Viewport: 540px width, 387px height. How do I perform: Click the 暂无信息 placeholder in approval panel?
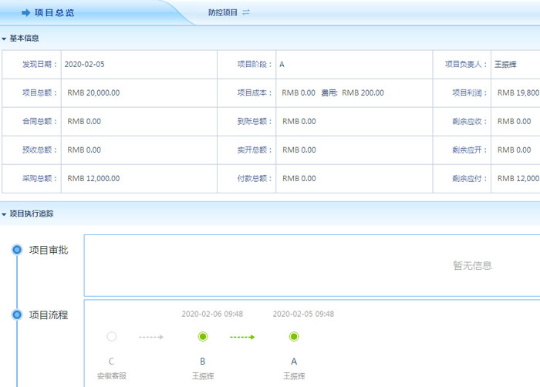tap(472, 266)
